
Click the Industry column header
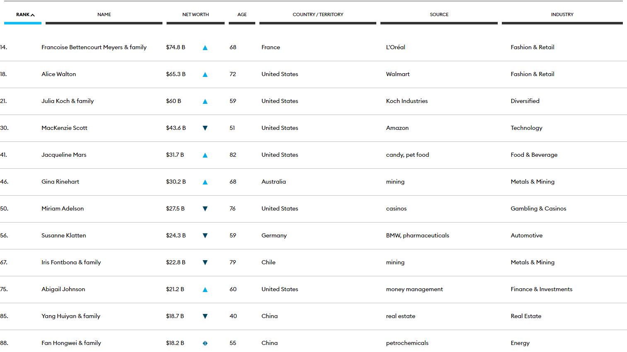562,14
